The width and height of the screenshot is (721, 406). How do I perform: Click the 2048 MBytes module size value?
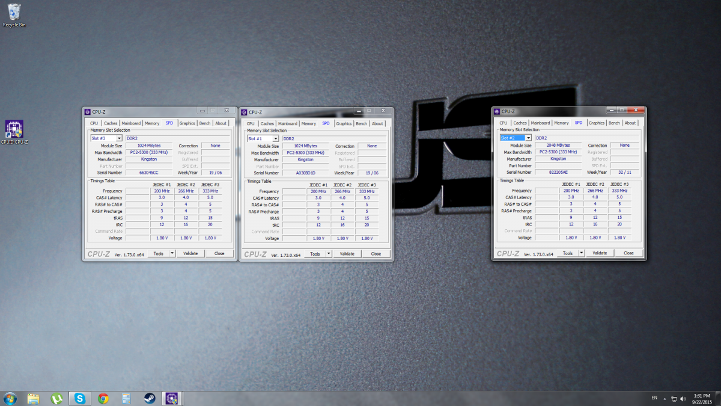coord(558,145)
